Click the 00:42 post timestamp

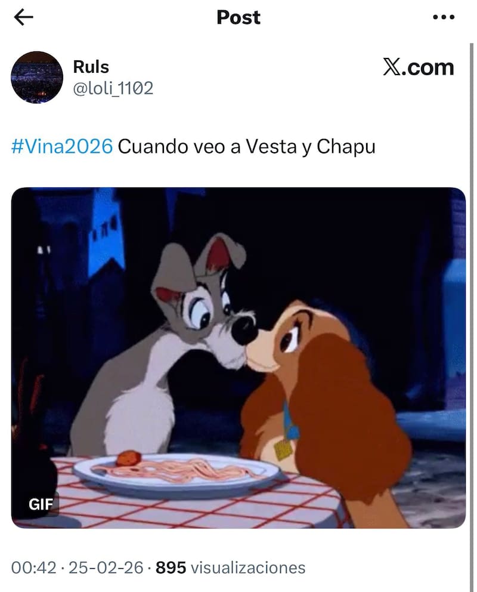33,568
